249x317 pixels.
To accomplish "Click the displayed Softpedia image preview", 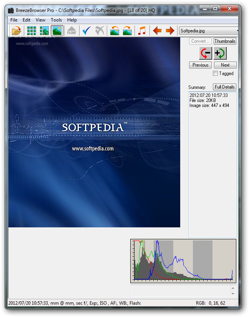I will (94, 132).
